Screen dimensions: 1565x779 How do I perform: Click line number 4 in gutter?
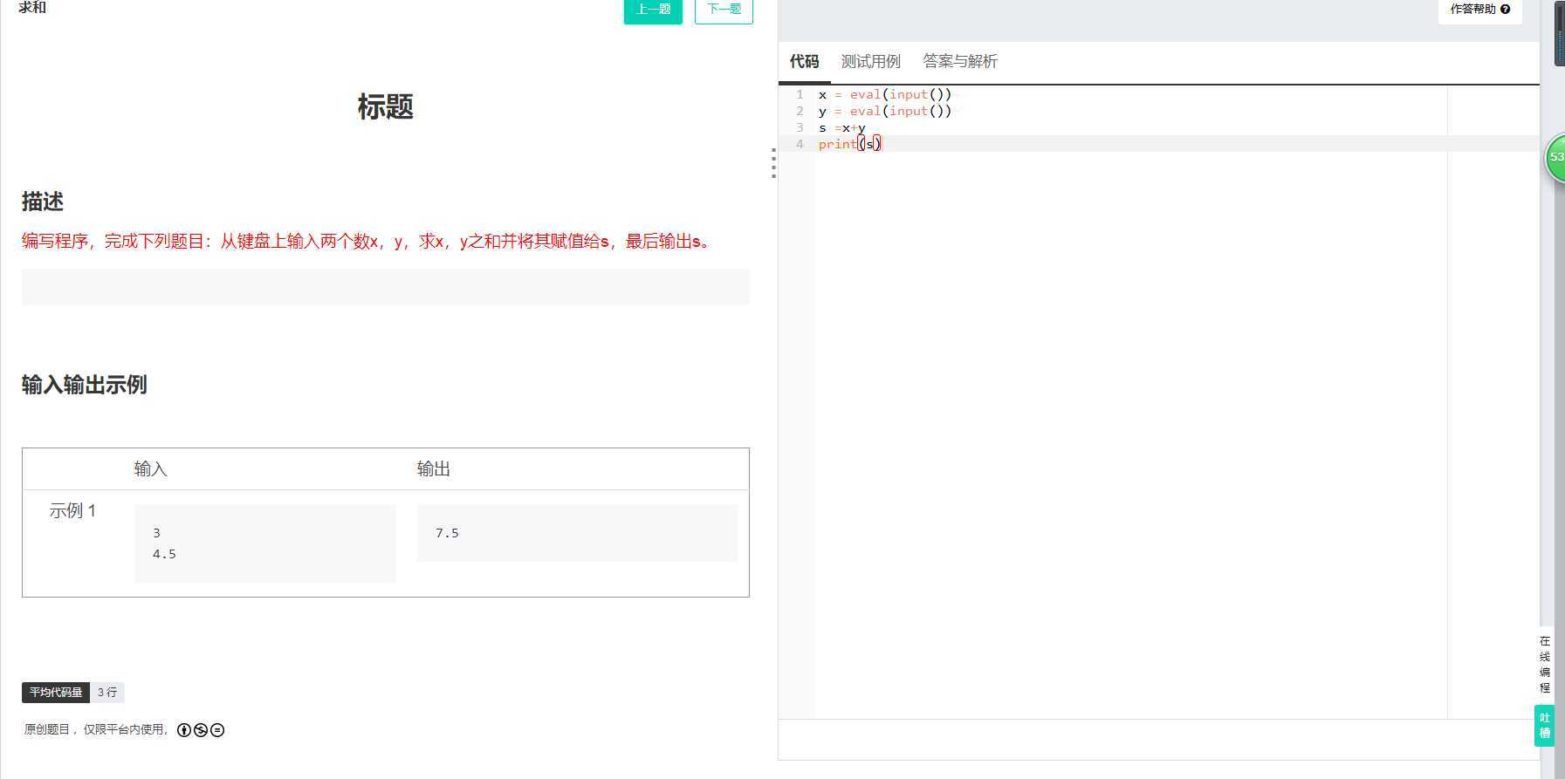tap(800, 144)
